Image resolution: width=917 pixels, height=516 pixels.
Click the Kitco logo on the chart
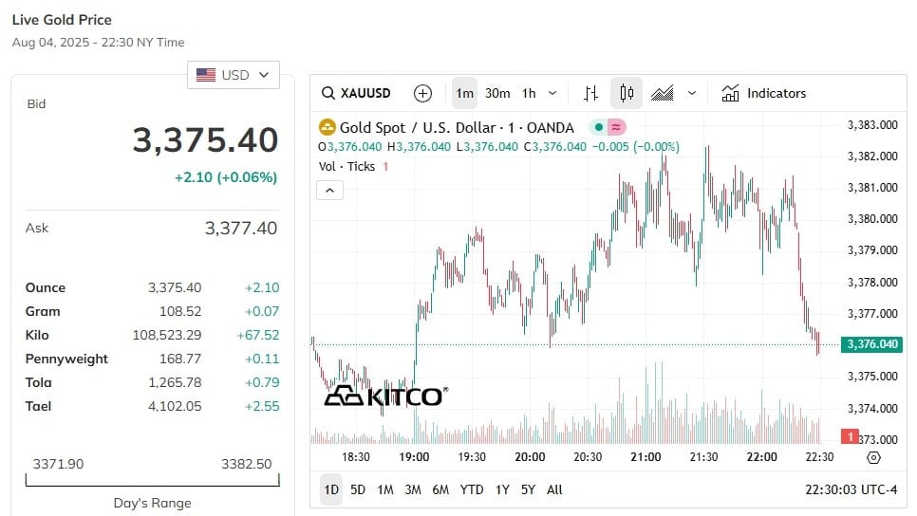pos(386,396)
